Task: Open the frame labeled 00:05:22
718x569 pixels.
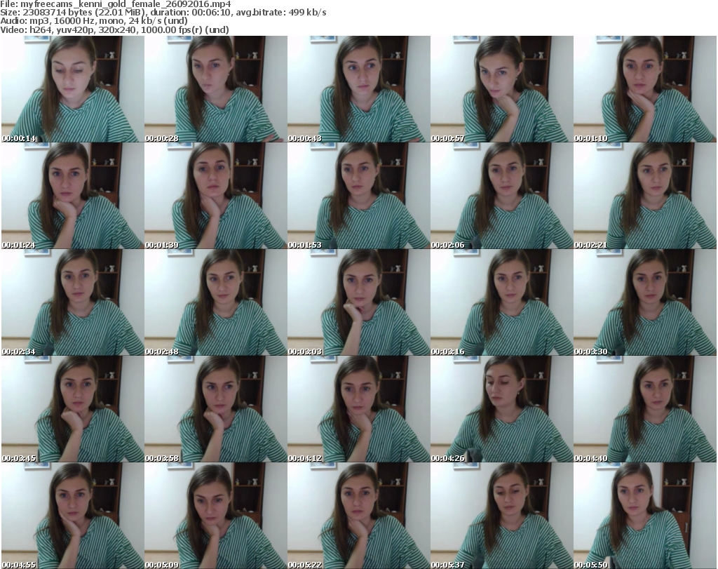Action: [x=358, y=516]
